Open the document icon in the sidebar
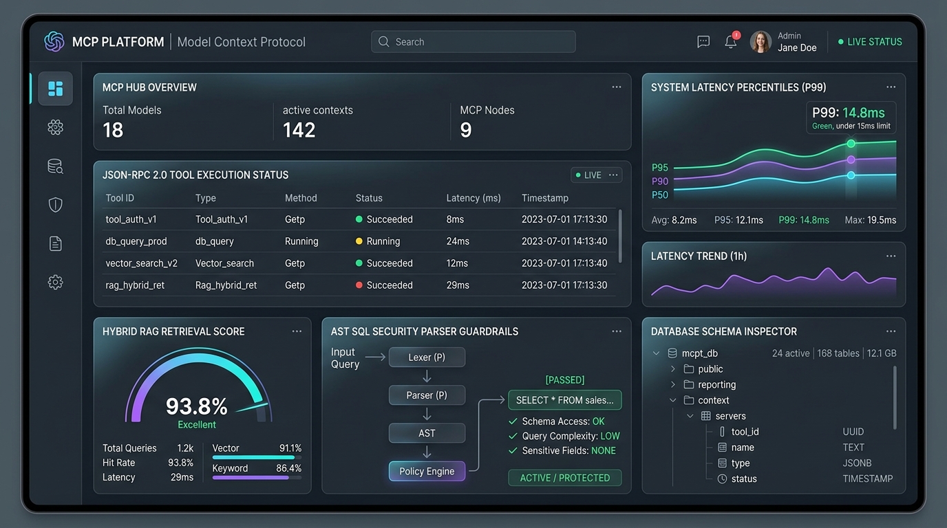Viewport: 947px width, 528px height. click(56, 243)
